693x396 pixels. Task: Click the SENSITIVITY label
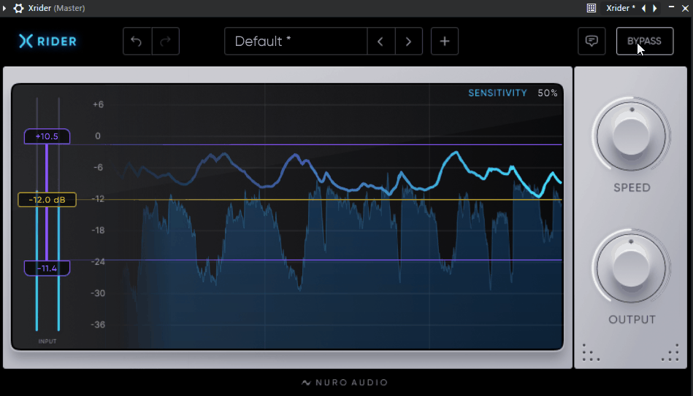[497, 93]
